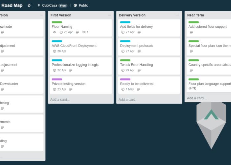Click description icon on the Downloader card
This screenshot has width=231, height=165.
click(x=2, y=89)
